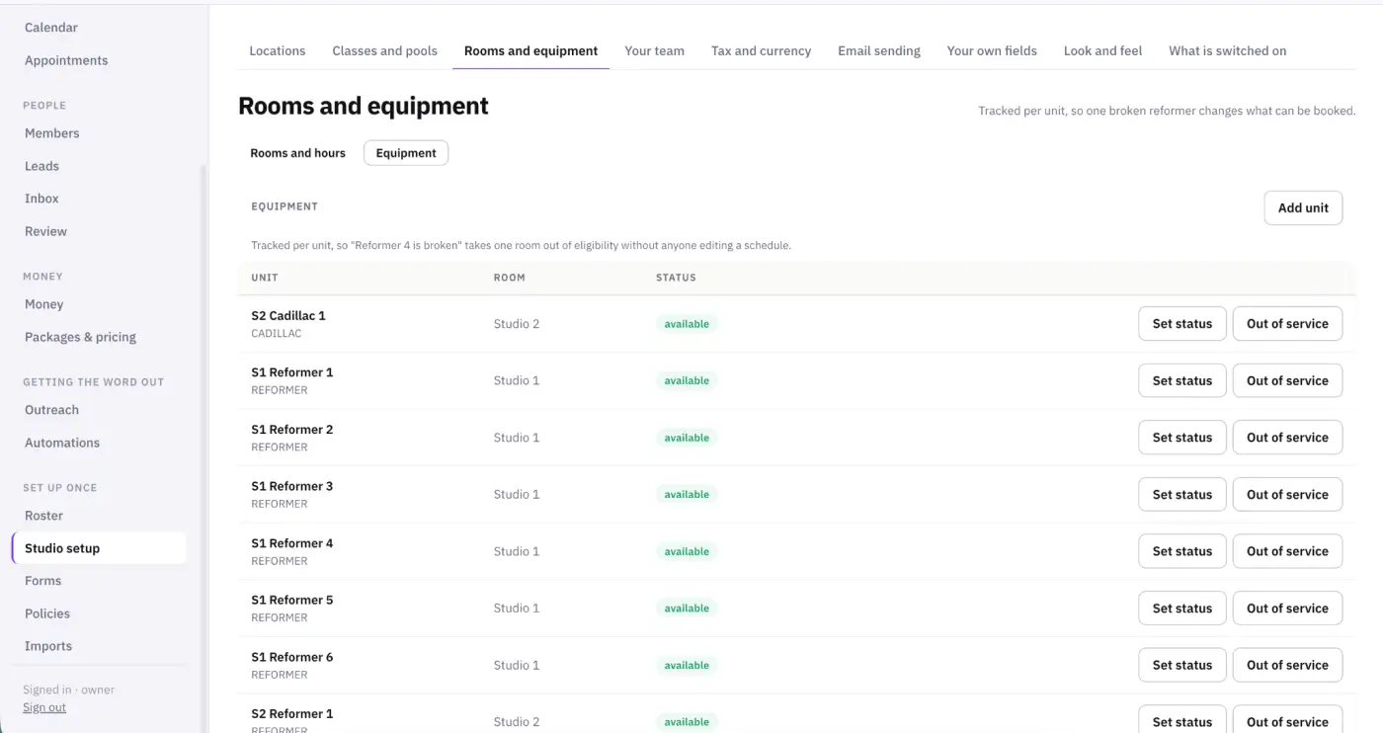Switch to Rooms and hours sub-tab
The height and width of the screenshot is (733, 1383).
pos(297,153)
